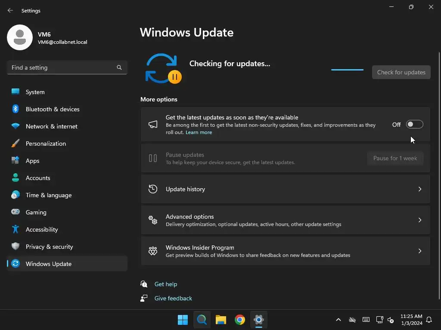Click the Settings gear in taskbar
Image resolution: width=441 pixels, height=330 pixels.
[x=259, y=320]
